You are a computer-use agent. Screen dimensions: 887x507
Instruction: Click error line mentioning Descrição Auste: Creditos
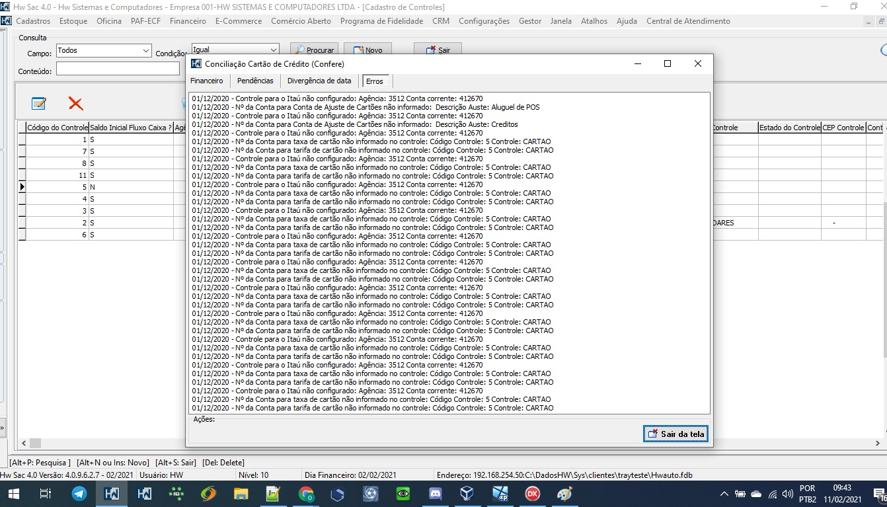click(x=355, y=124)
